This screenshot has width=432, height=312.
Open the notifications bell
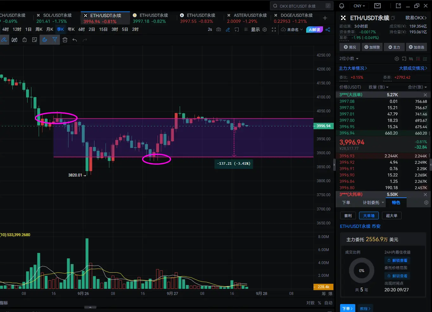point(342,6)
